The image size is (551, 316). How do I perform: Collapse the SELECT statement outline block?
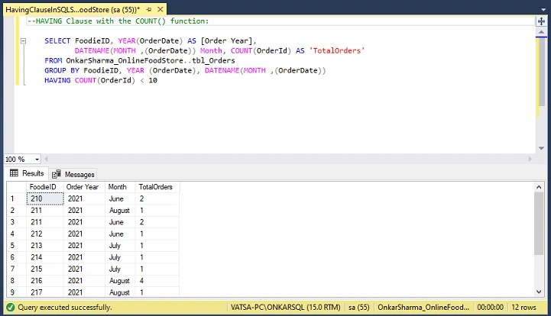pyautogui.click(x=23, y=41)
